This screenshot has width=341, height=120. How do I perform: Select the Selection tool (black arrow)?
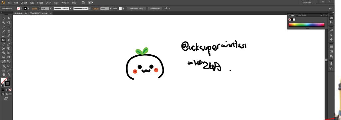click(4, 19)
